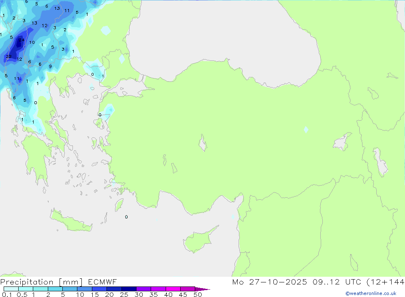Click the legend label "50"
Screen dimensions: 405x297
click(x=198, y=295)
